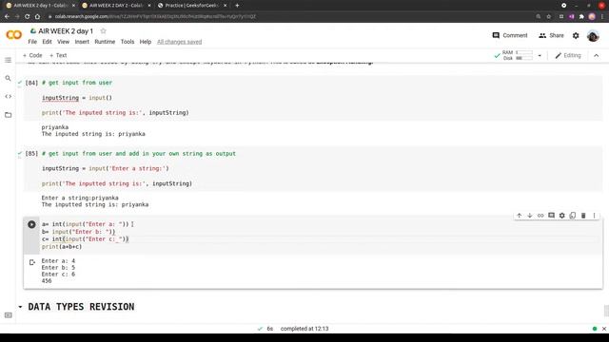Open a new browser tab
Viewport: 609px width, 342px height.
point(237,6)
